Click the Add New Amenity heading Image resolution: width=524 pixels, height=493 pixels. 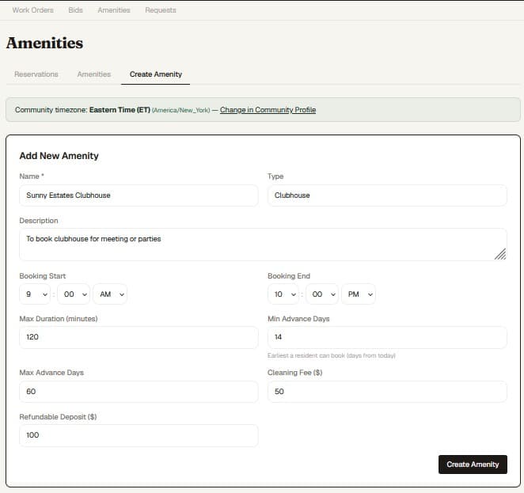click(59, 156)
